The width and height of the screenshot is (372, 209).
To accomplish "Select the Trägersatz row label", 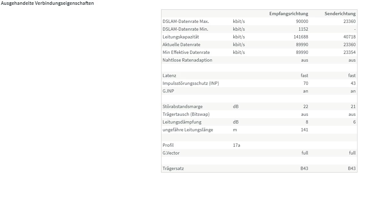I will click(x=173, y=168).
